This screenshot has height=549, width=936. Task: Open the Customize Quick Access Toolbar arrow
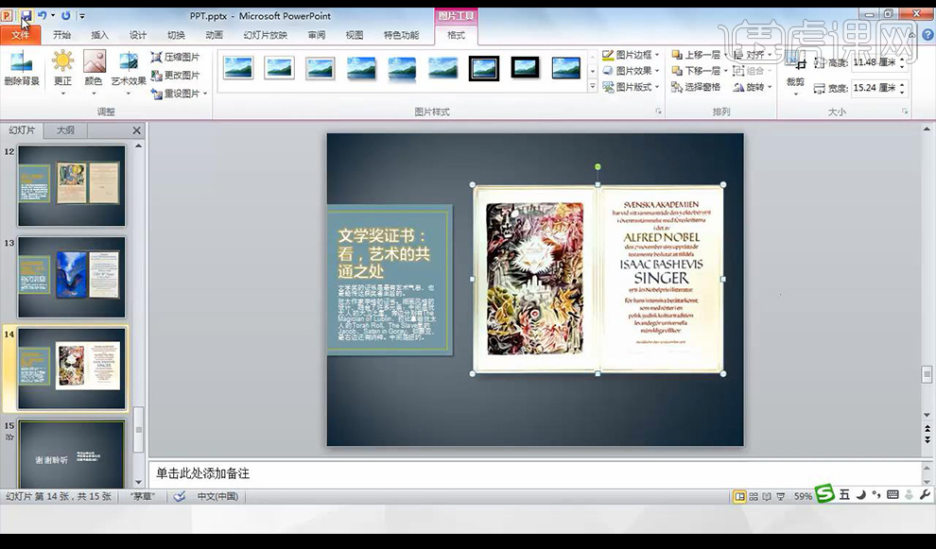(x=82, y=16)
